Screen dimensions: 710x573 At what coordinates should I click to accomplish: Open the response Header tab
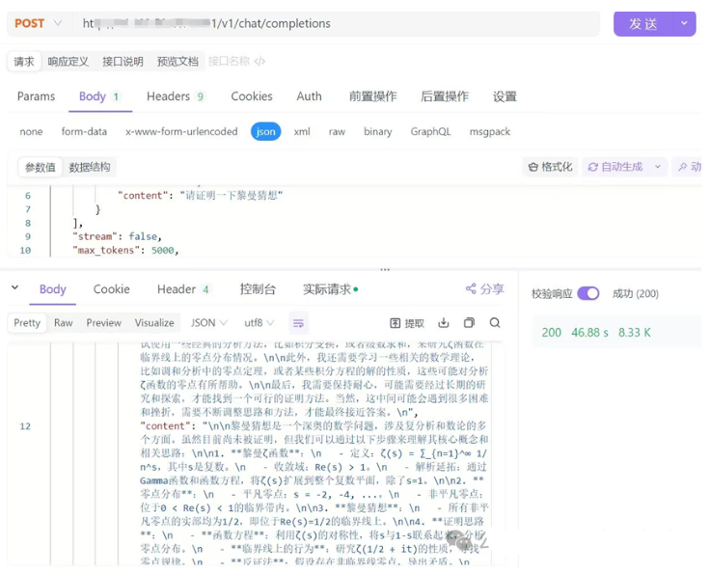(x=183, y=289)
